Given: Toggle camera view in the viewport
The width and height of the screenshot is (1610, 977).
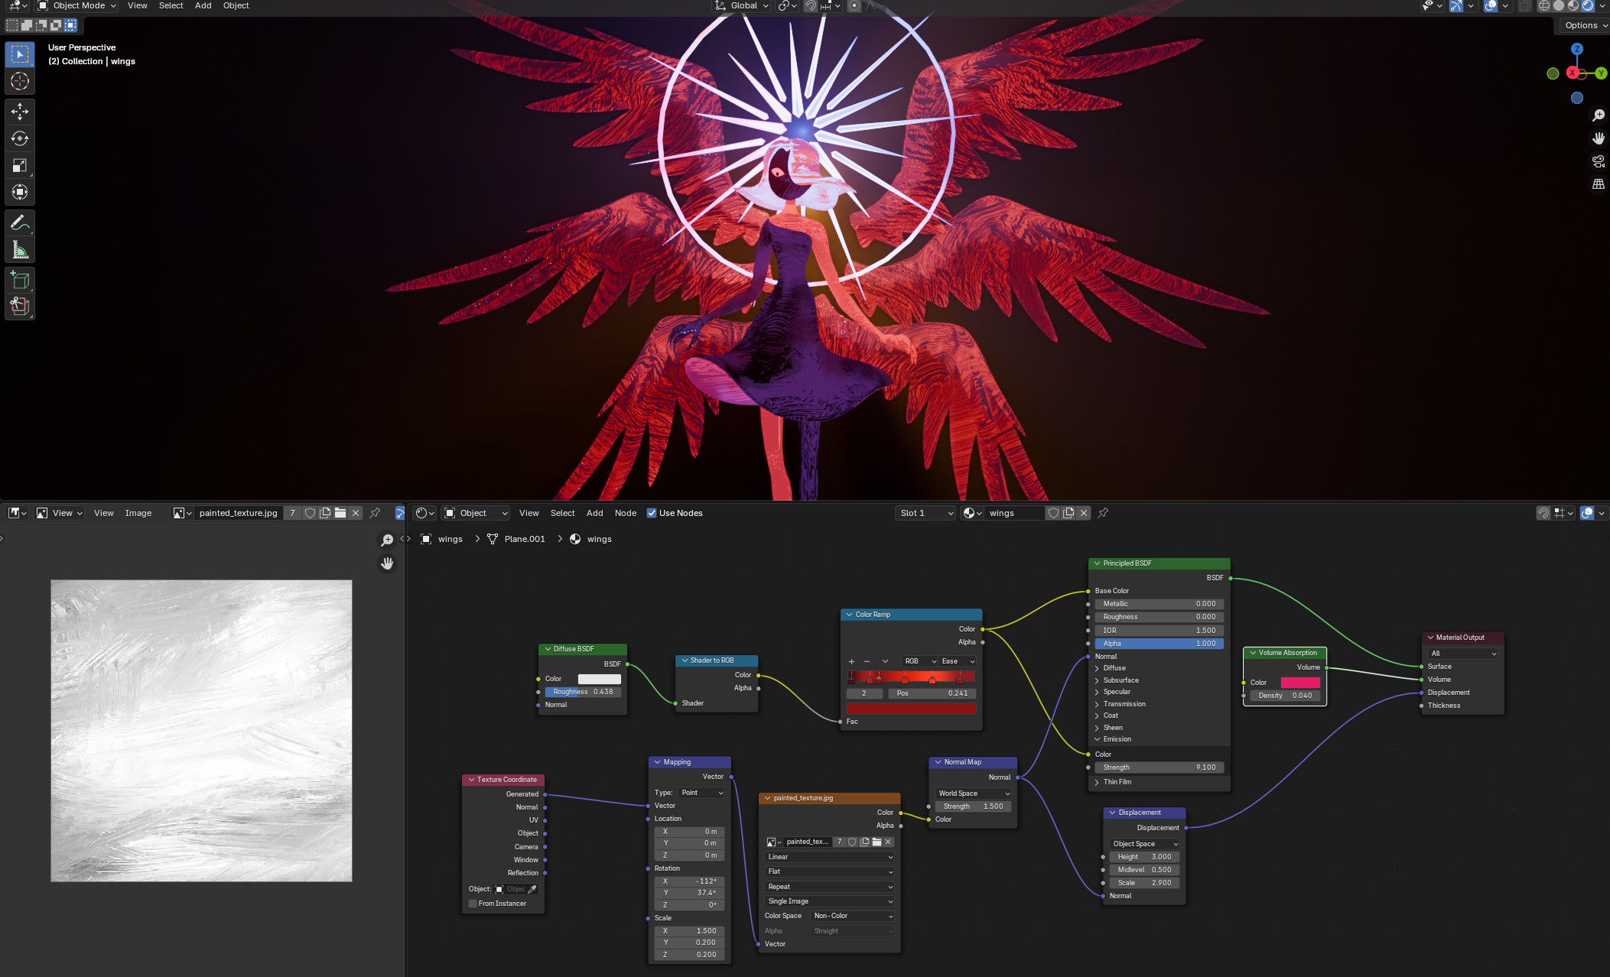Looking at the screenshot, I should pyautogui.click(x=1599, y=161).
